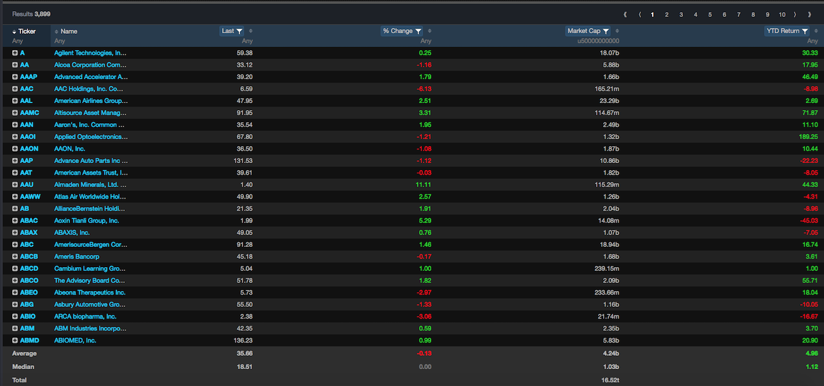
Task: Go to the next results page
Action: tap(795, 15)
